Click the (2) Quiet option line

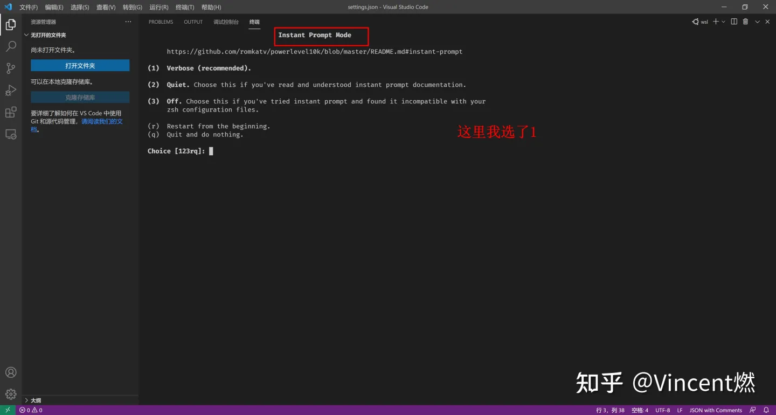307,85
